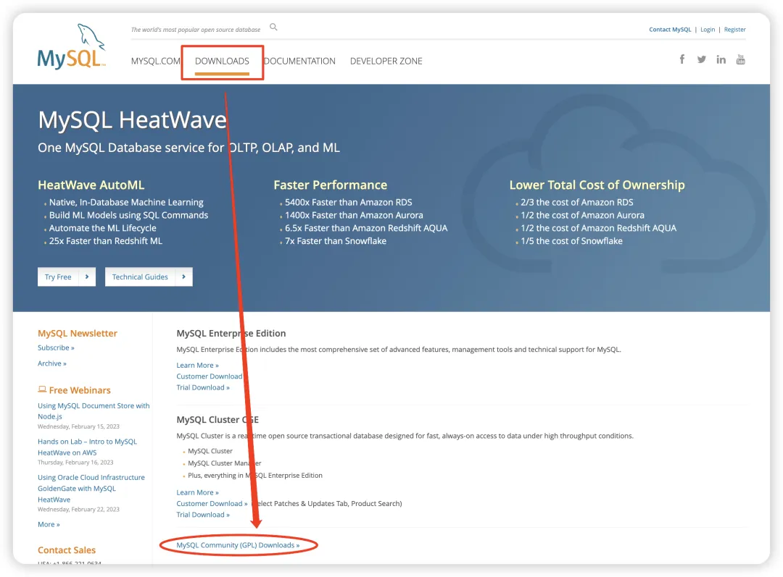Click the Technical Guides arrow chevron

[x=183, y=277]
